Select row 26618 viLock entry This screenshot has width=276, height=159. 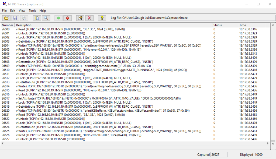point(135,103)
